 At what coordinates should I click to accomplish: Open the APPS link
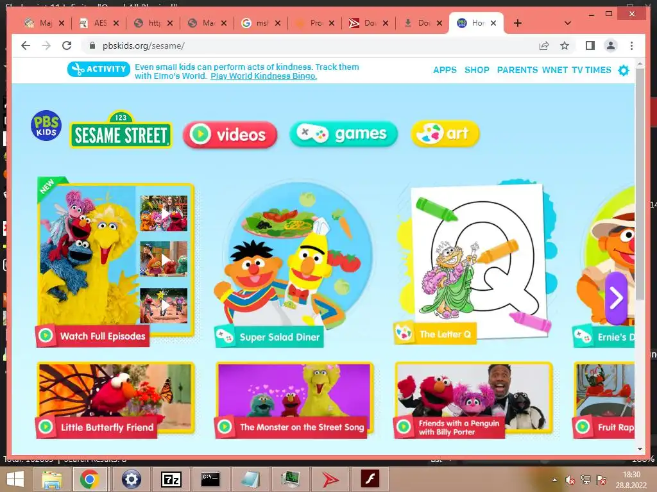445,70
